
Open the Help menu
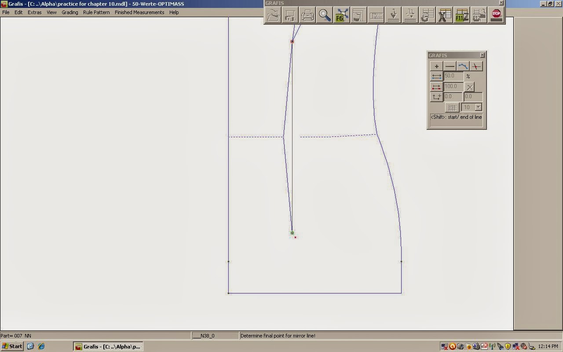(x=174, y=12)
